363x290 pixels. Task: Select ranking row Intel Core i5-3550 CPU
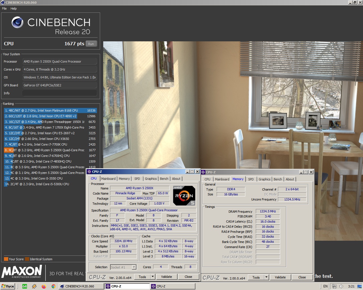click(x=50, y=178)
